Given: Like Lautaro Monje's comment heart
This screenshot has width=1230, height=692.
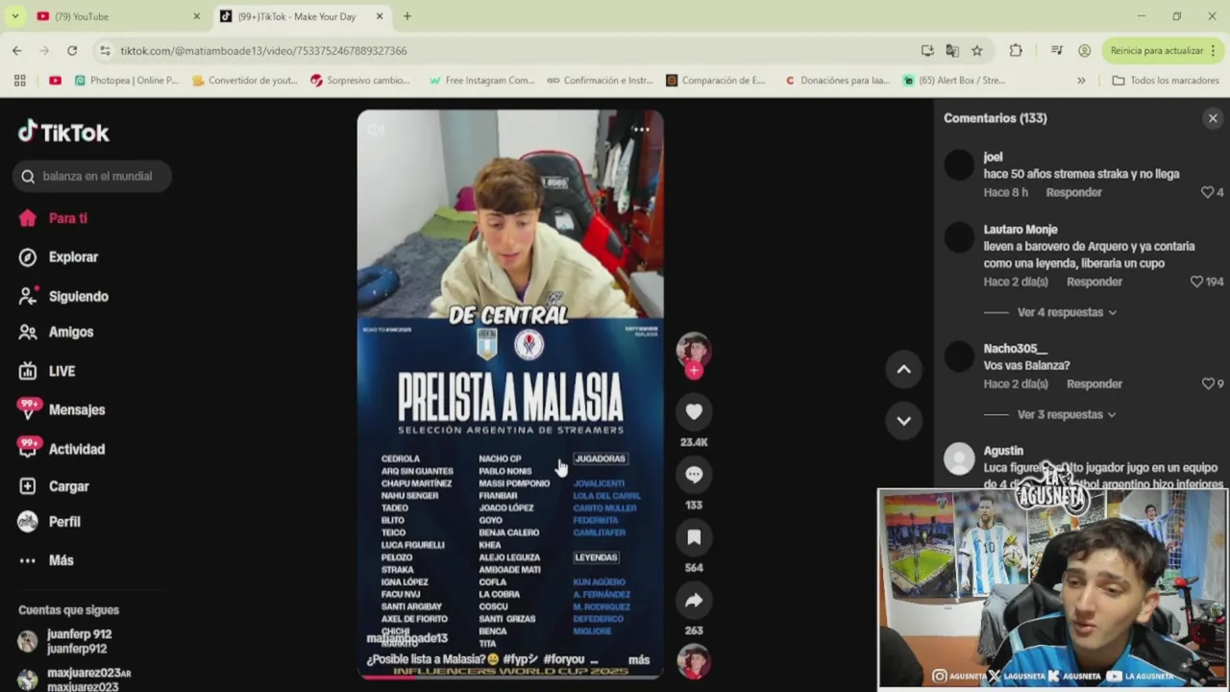Looking at the screenshot, I should pos(1196,282).
